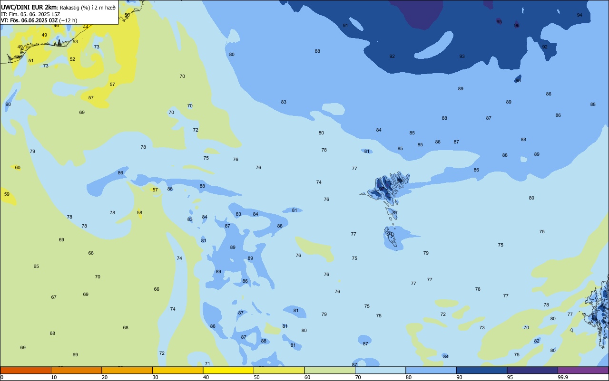Click the humidity value 50 on the map
This screenshot has height=381, width=609.
click(x=127, y=15)
